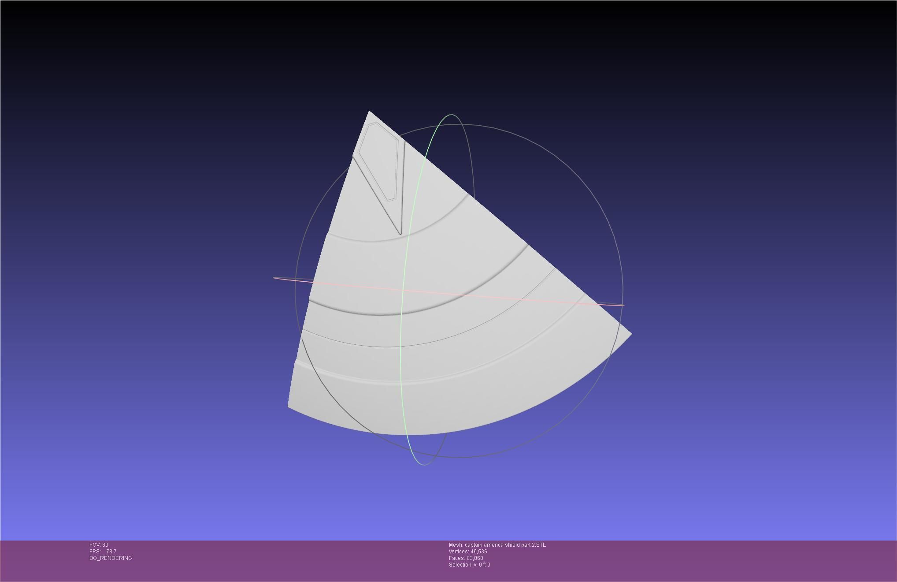The height and width of the screenshot is (582, 897).
Task: Click the FOV: 60 readout
Action: (99, 545)
